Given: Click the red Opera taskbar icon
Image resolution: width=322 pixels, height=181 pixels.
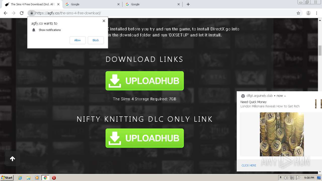Looking at the screenshot, I should (54, 178).
